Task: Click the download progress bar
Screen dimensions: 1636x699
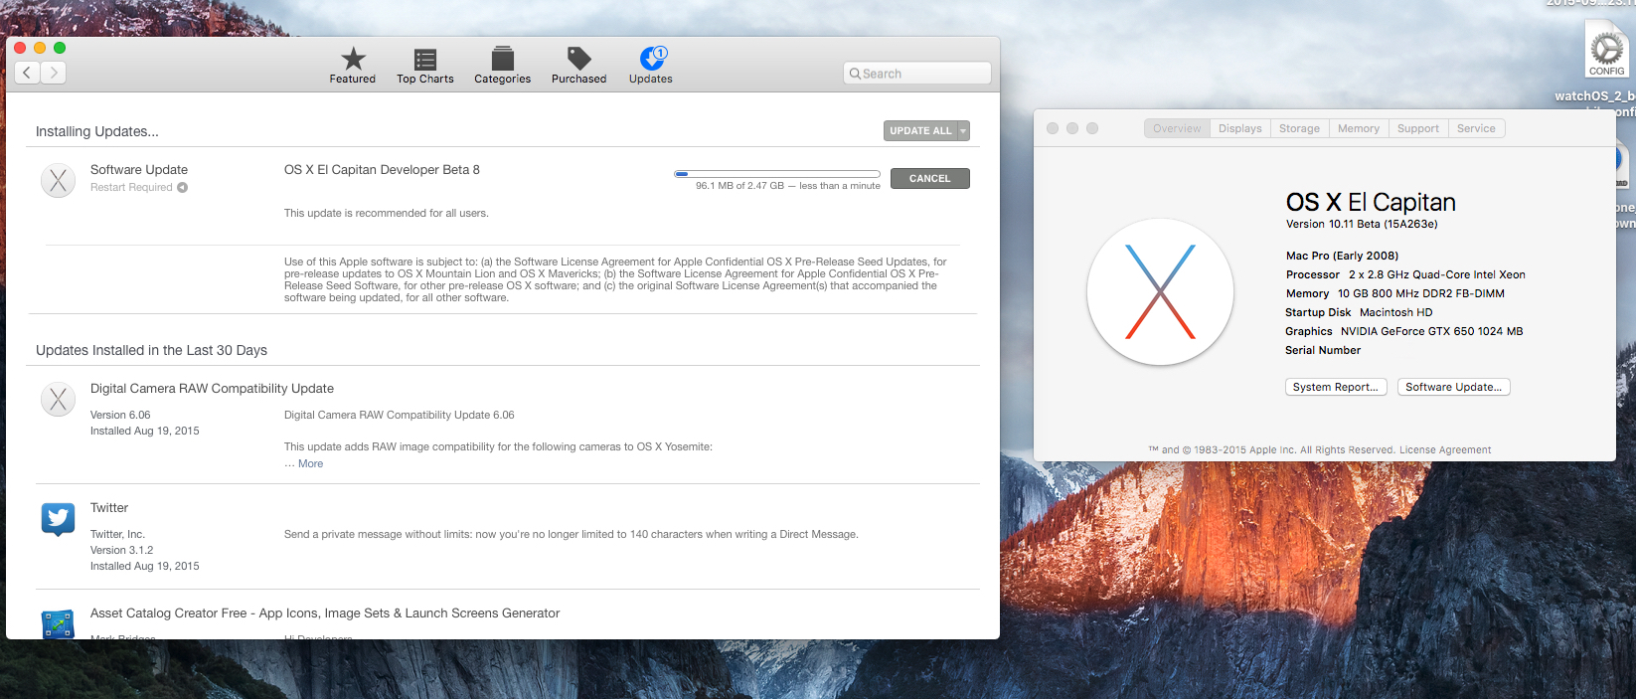Action: click(x=777, y=174)
